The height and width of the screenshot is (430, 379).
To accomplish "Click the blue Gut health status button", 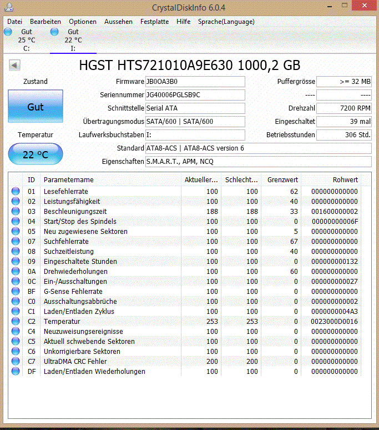I will (x=36, y=107).
